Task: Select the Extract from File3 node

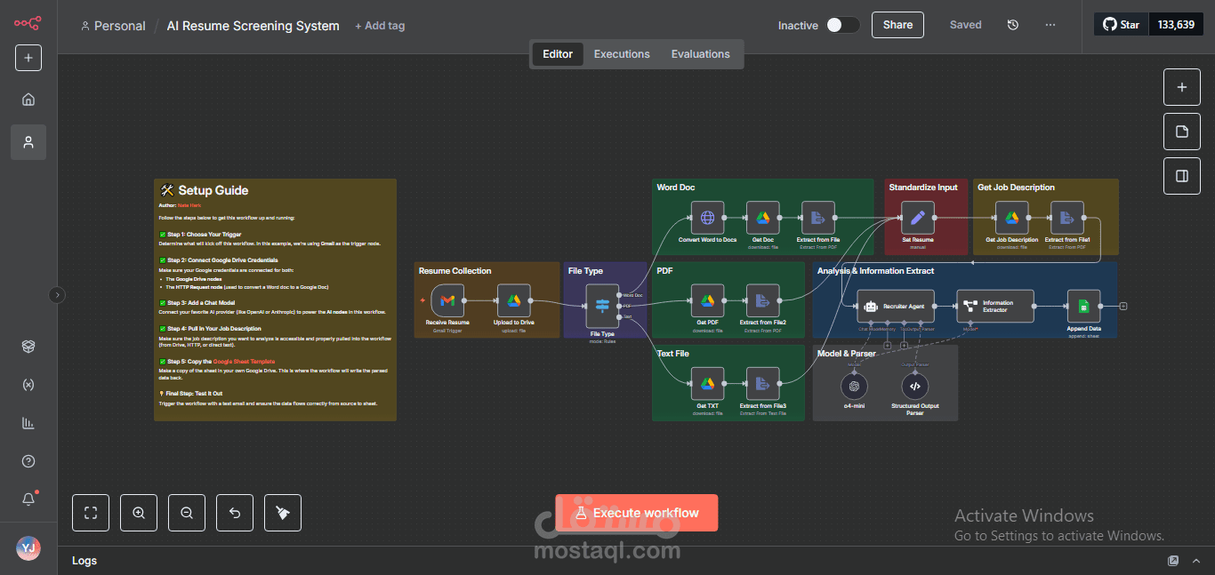Action: (762, 383)
